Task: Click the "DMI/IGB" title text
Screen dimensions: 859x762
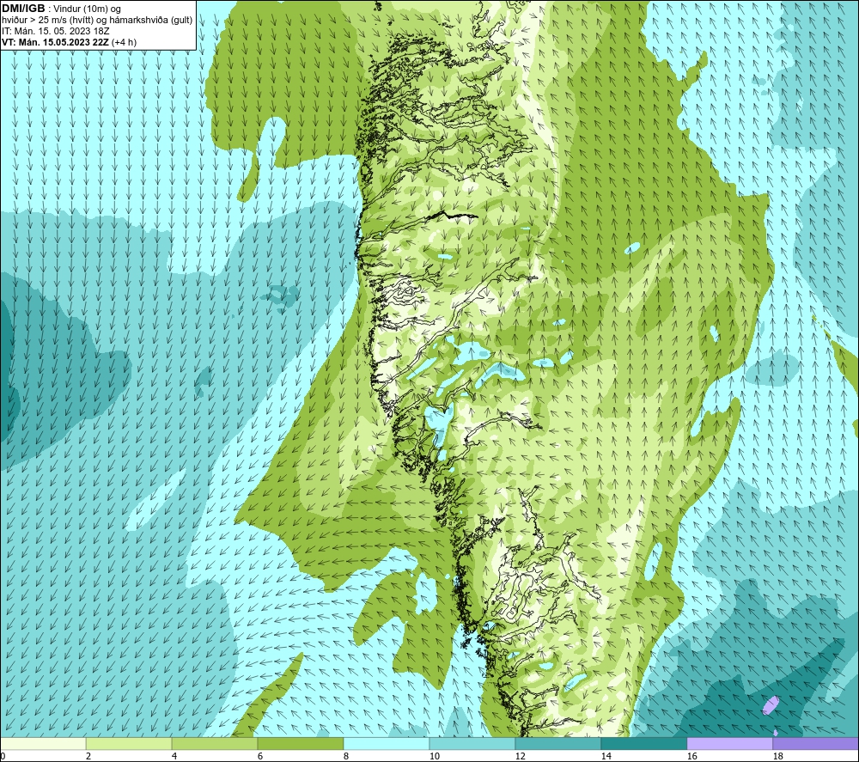Action: pos(23,9)
